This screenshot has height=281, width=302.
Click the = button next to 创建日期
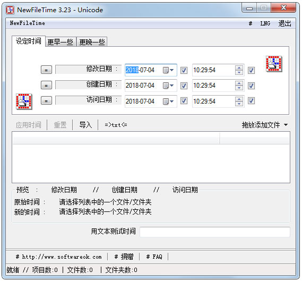click(x=46, y=85)
